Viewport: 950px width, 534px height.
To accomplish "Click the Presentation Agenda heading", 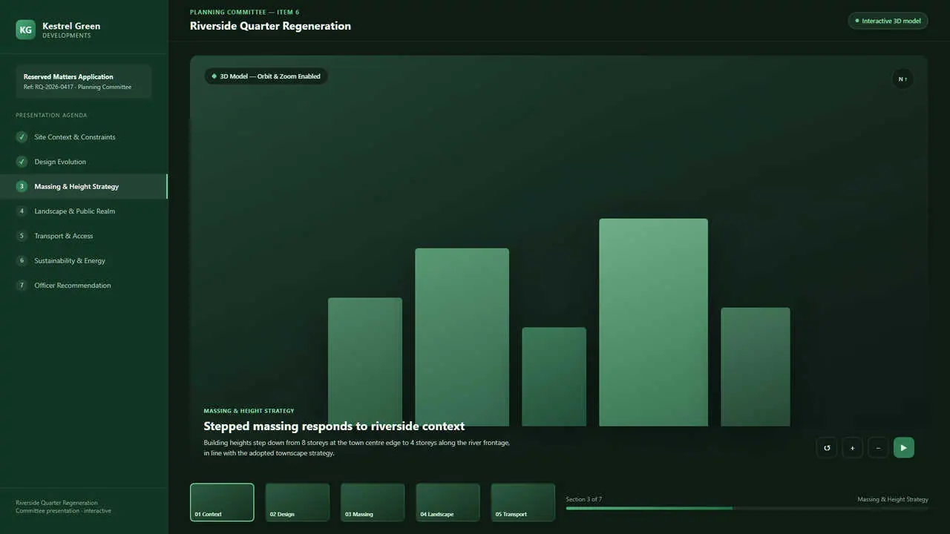I will click(51, 115).
